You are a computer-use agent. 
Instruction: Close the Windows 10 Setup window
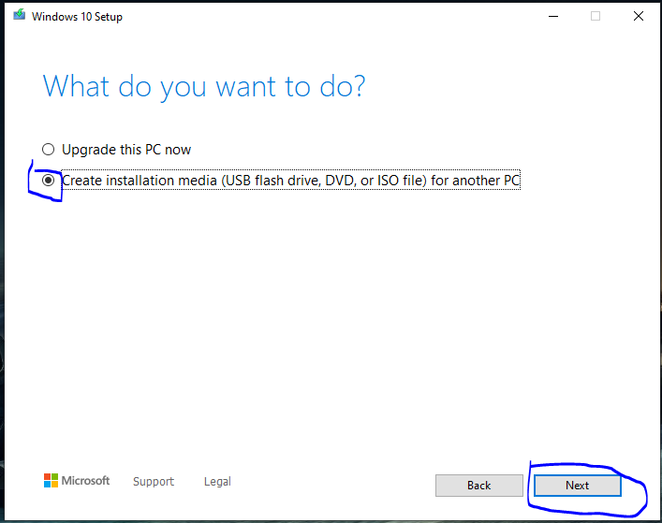[x=639, y=16]
